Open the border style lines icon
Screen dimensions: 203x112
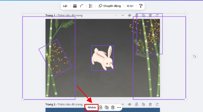75,6
